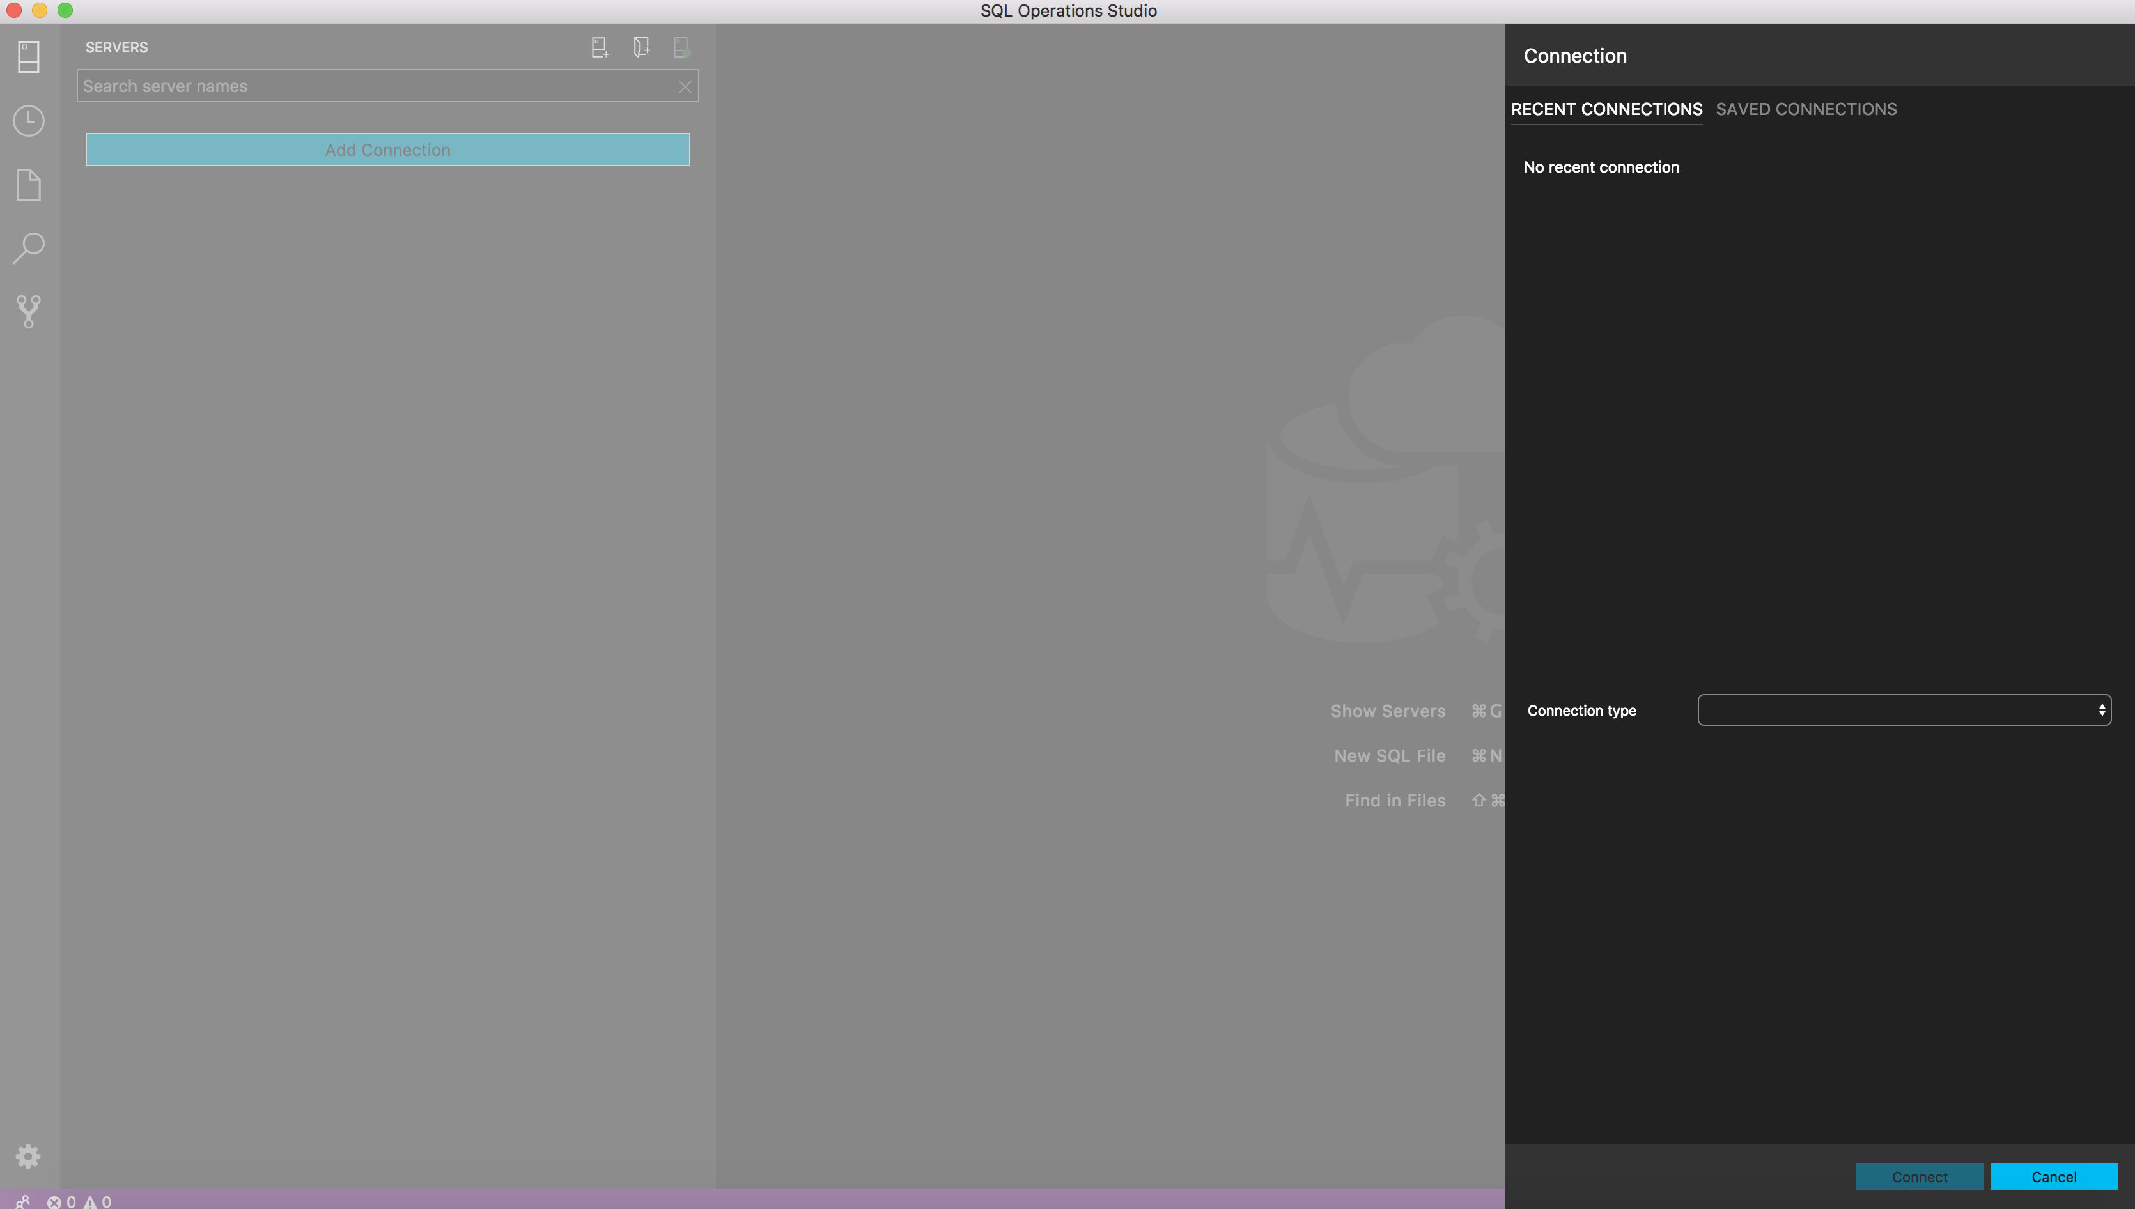Open the Task History clock icon
The image size is (2135, 1209).
click(x=28, y=120)
